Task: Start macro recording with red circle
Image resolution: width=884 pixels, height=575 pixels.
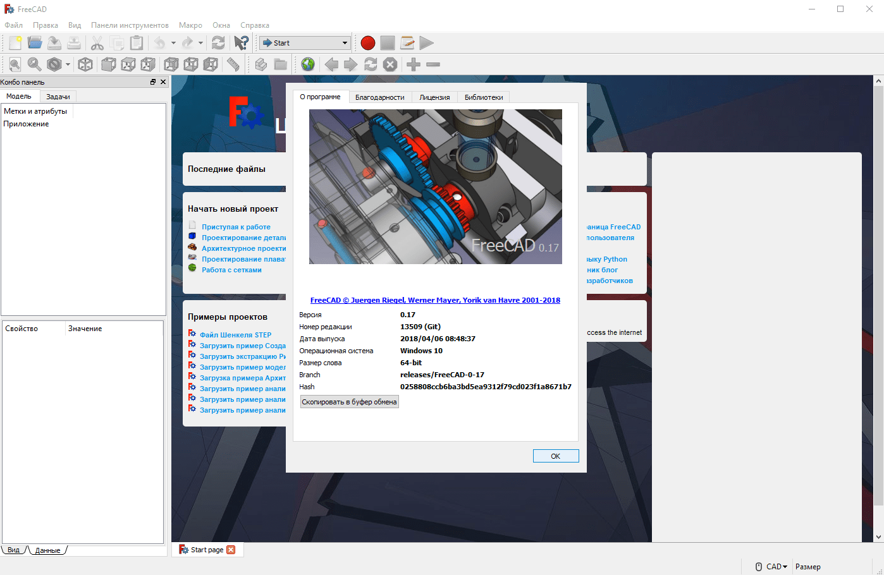Action: [x=367, y=43]
